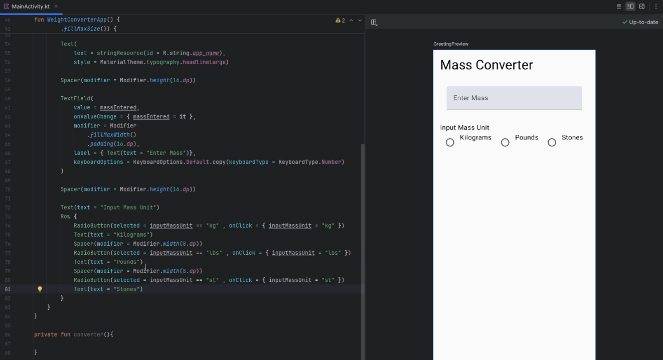Select the Stones radio button in preview
The width and height of the screenshot is (663, 360).
coord(552,142)
